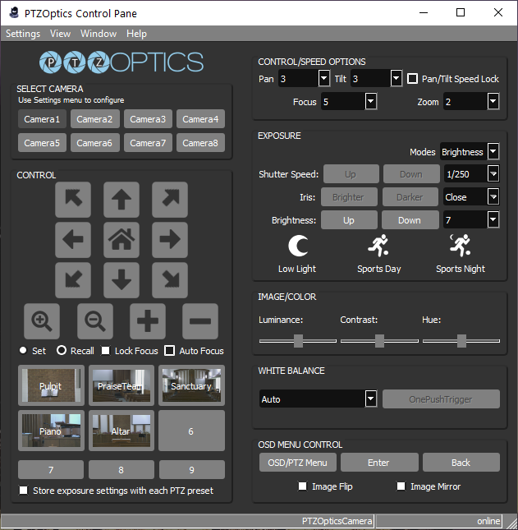Screen dimensions: 518x530
Task: Click the OSD Back button
Action: [x=461, y=463]
